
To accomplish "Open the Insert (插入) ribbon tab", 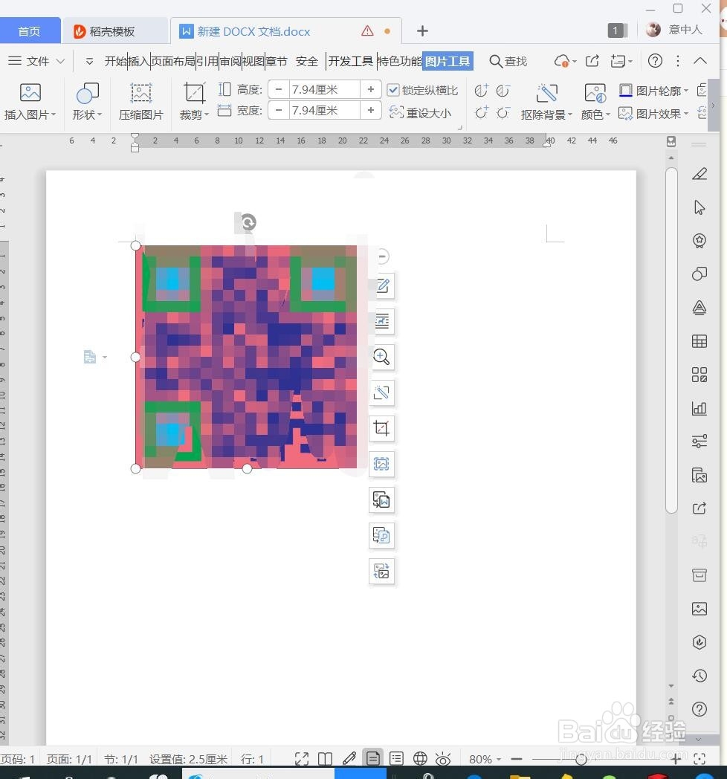I will tap(139, 61).
